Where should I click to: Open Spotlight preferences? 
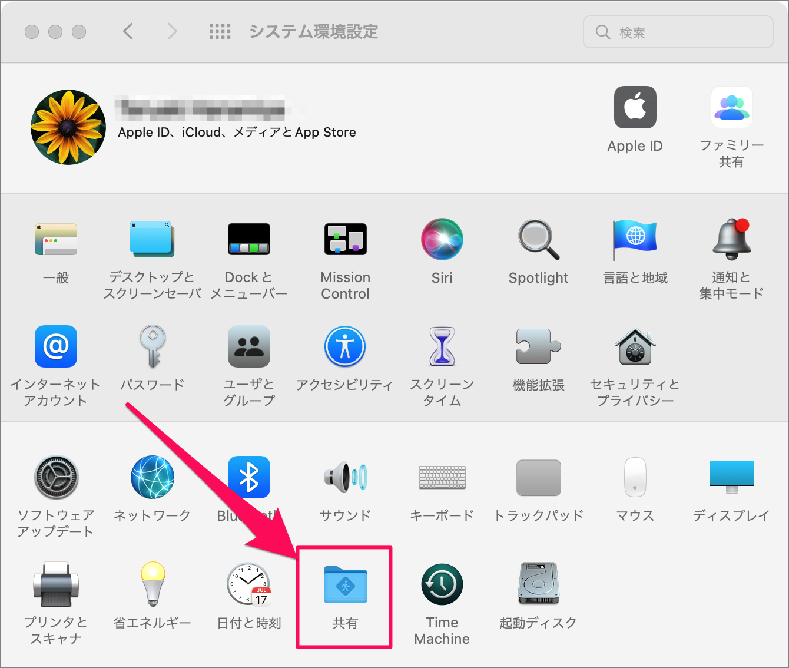pos(538,240)
